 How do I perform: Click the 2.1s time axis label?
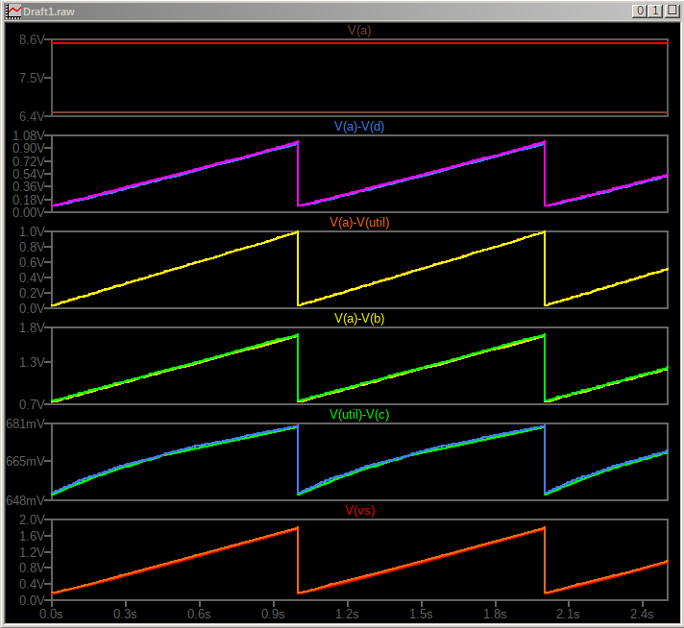[x=568, y=614]
